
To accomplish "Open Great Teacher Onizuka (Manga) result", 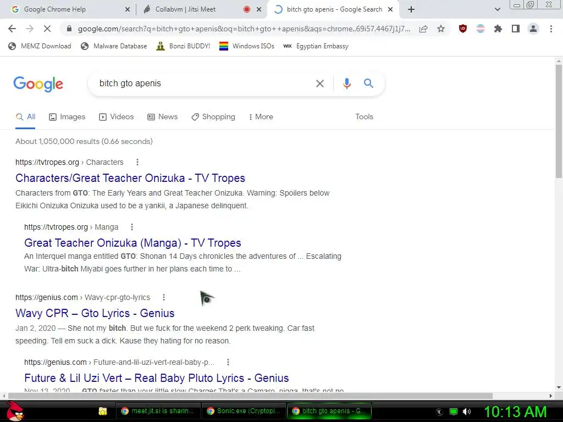I will (x=133, y=243).
